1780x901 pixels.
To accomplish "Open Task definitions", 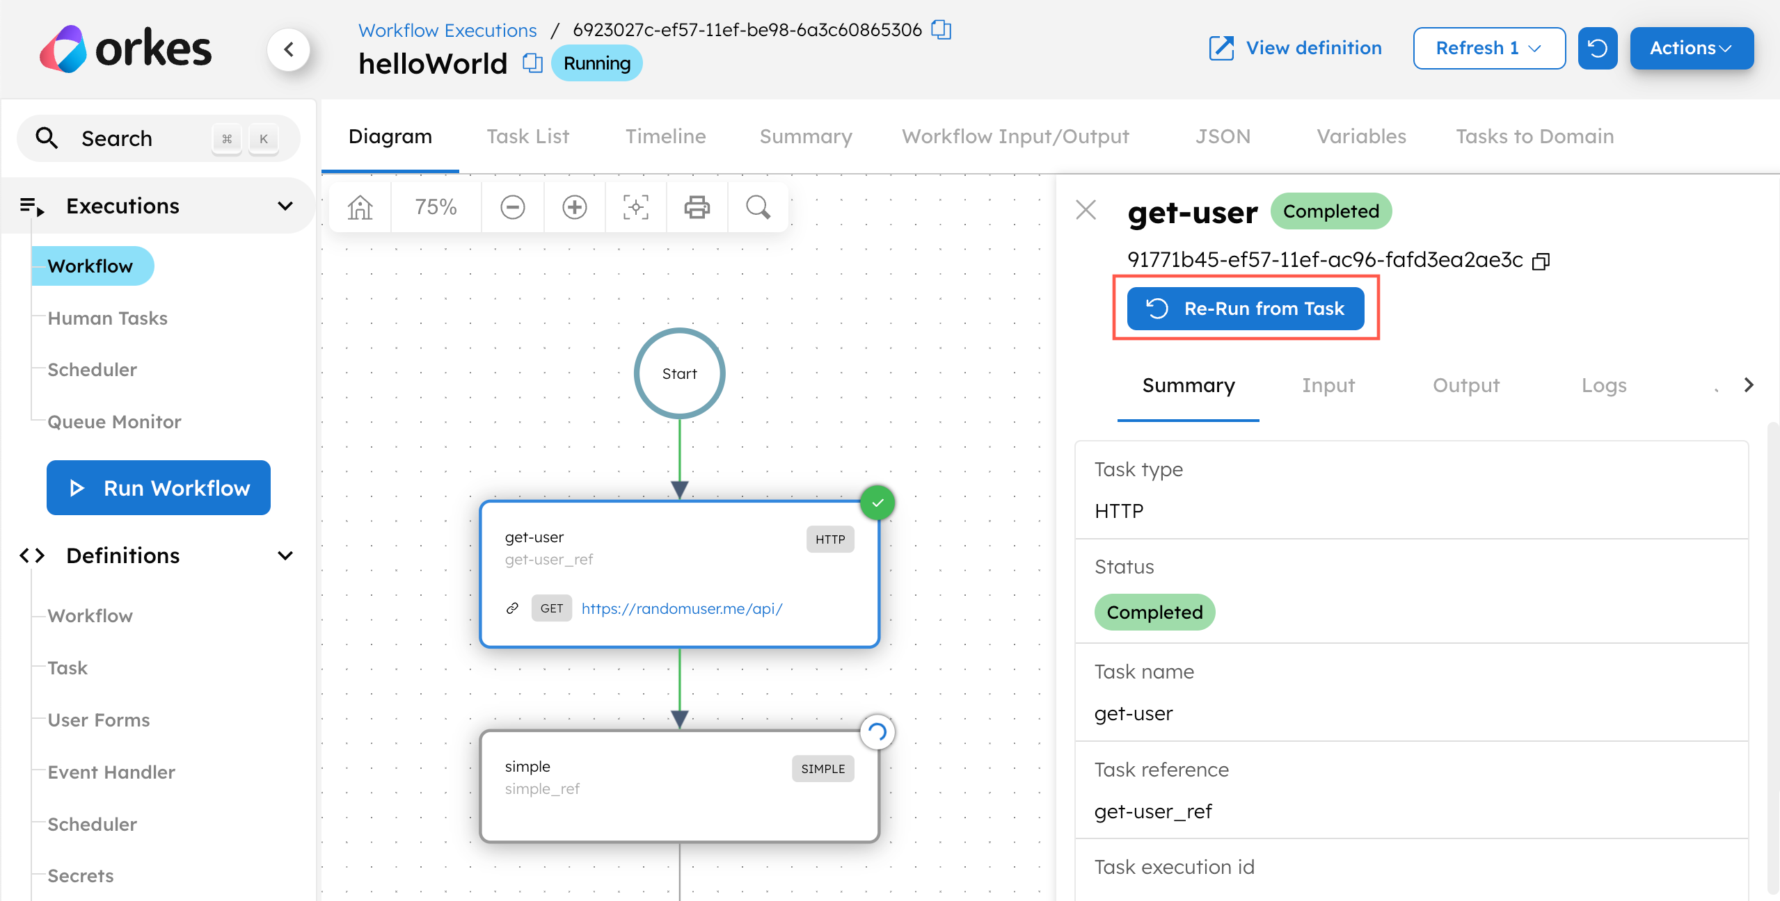I will point(67,667).
